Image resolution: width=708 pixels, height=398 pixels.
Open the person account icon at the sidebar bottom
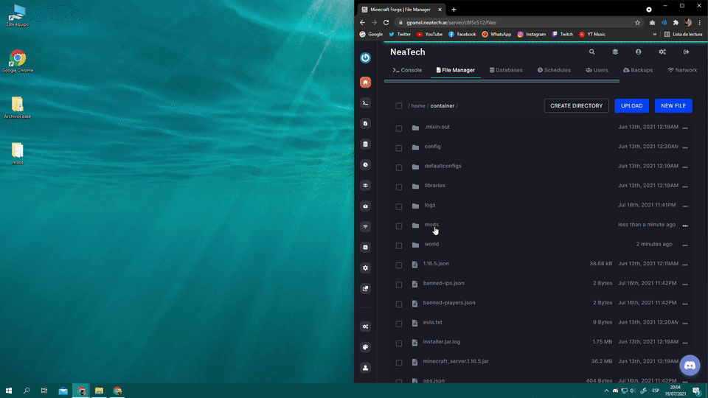point(365,368)
